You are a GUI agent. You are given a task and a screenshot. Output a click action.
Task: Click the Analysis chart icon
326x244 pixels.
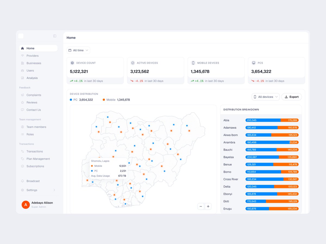23,78
